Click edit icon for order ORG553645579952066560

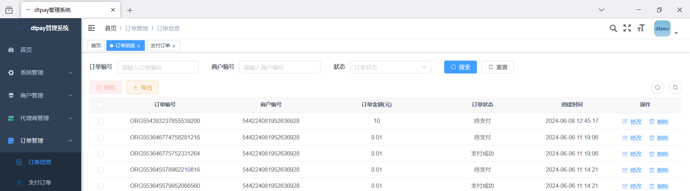coord(625,186)
